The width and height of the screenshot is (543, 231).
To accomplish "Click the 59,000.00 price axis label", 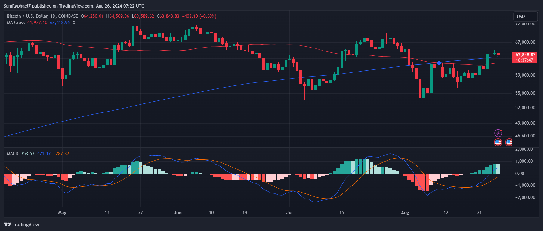I will 525,75.
